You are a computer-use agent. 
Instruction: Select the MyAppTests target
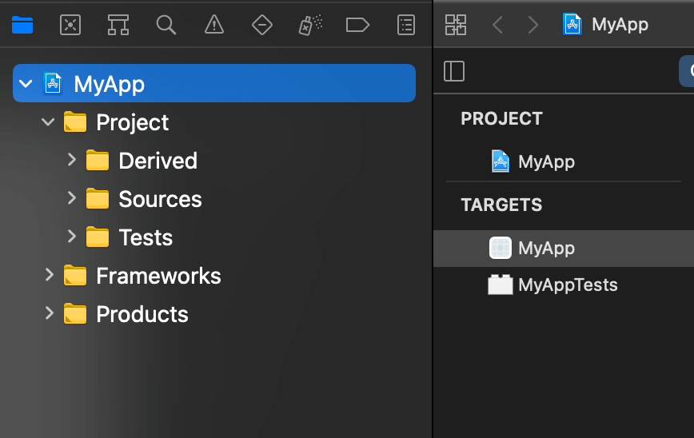[x=567, y=285]
